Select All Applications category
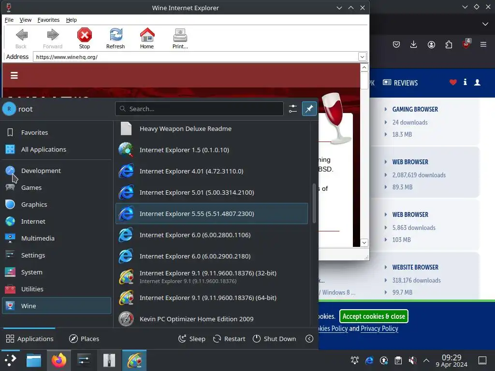Viewport: 495px width, 371px height. coord(57,150)
